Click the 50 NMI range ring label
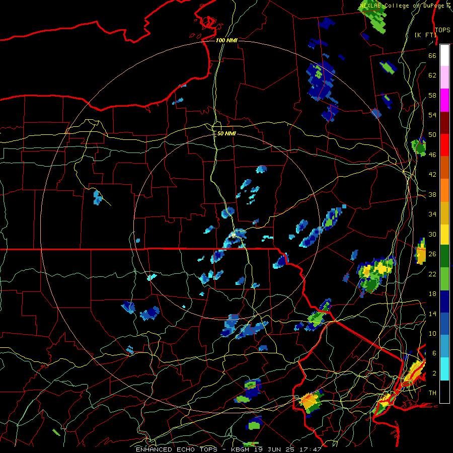This screenshot has width=453, height=453. coord(226,133)
